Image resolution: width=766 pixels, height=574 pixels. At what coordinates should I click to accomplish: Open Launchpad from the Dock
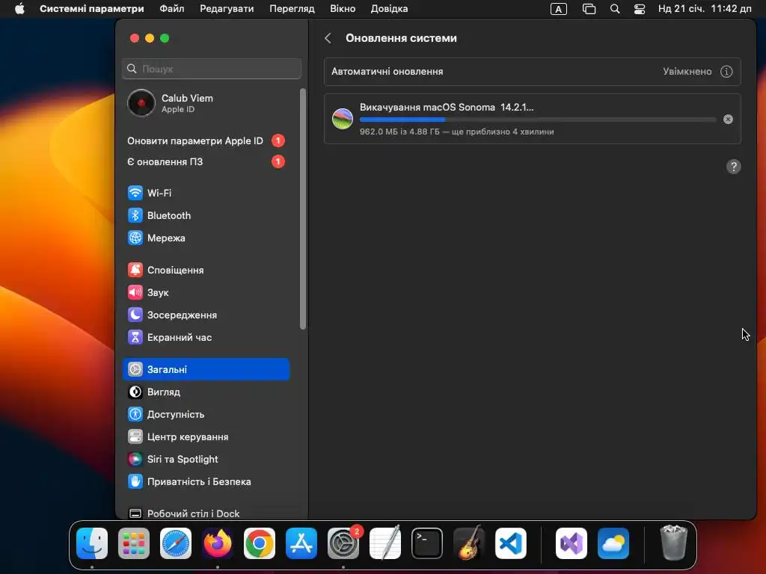click(x=134, y=543)
